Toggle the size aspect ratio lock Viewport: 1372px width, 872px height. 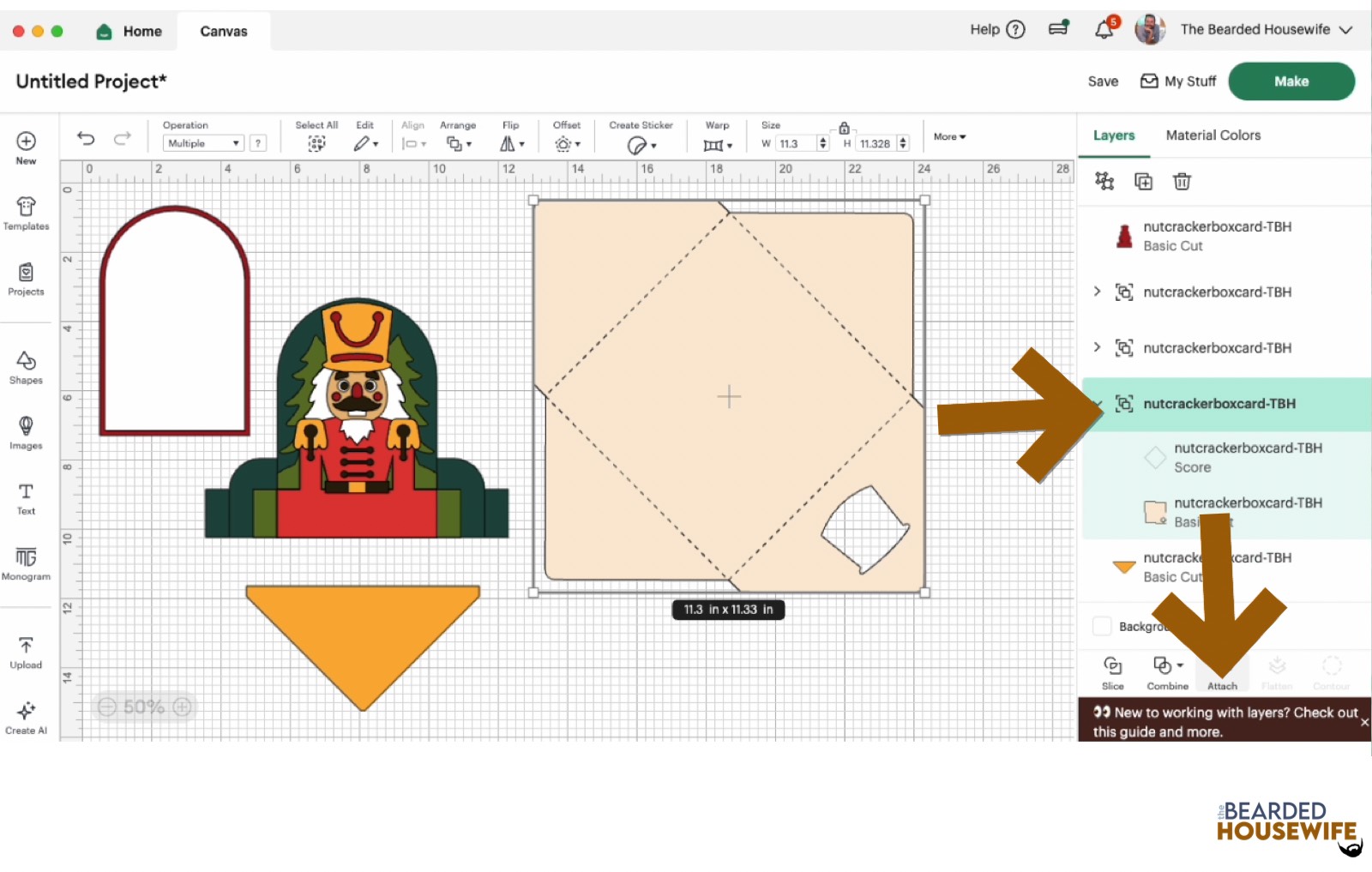[844, 128]
